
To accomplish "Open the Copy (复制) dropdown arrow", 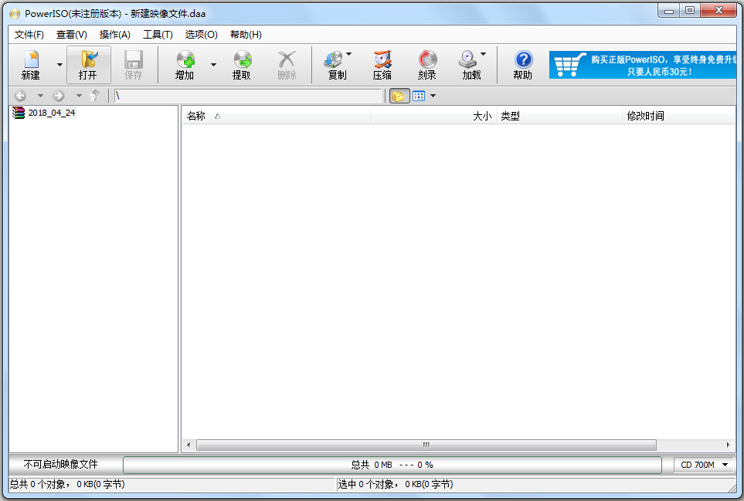I will tap(349, 54).
